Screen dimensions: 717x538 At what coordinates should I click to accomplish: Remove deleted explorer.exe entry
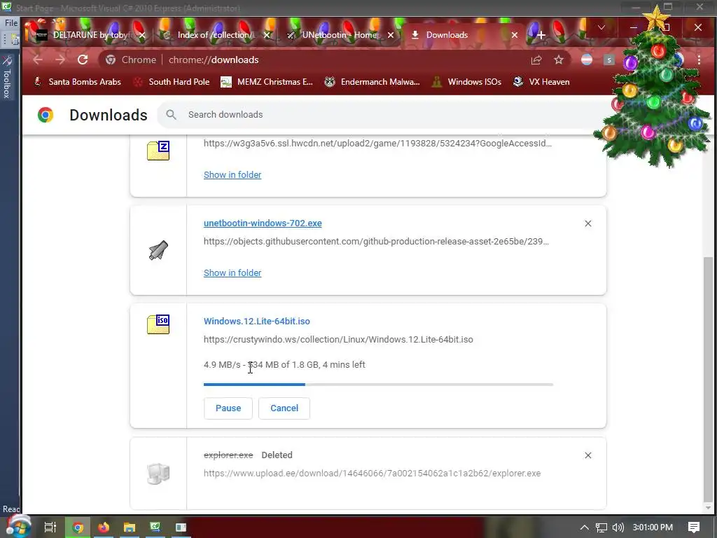coord(588,455)
